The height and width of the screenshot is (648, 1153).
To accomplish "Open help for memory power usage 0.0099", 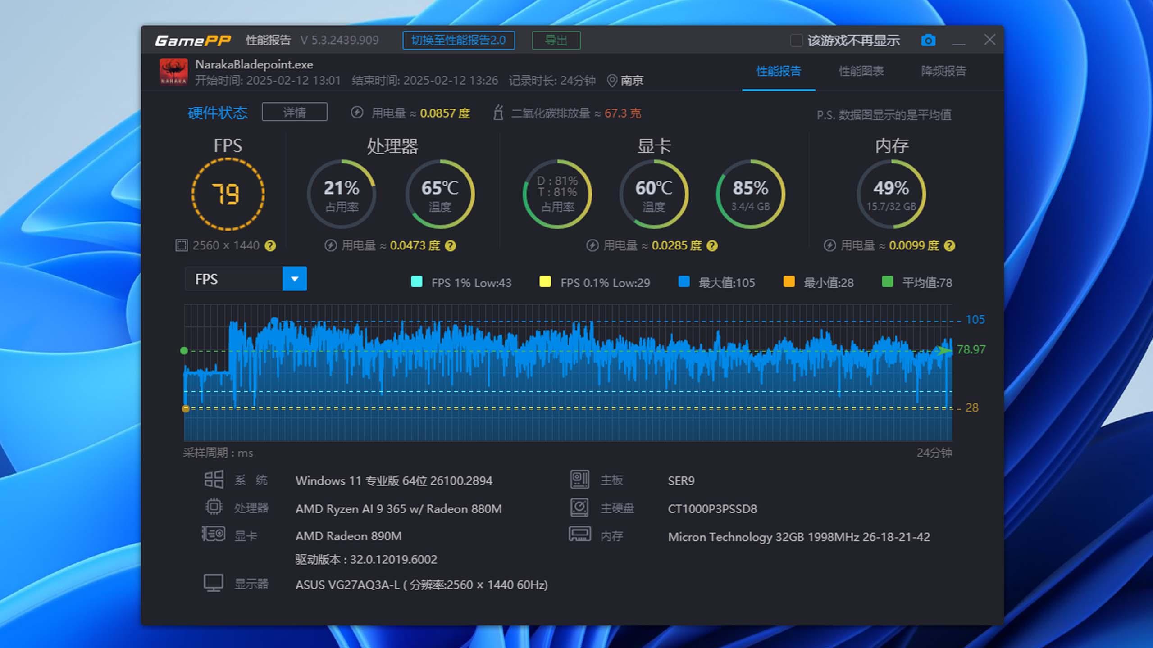I will coord(949,246).
